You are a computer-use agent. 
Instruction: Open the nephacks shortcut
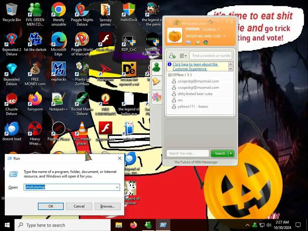(x=59, y=72)
